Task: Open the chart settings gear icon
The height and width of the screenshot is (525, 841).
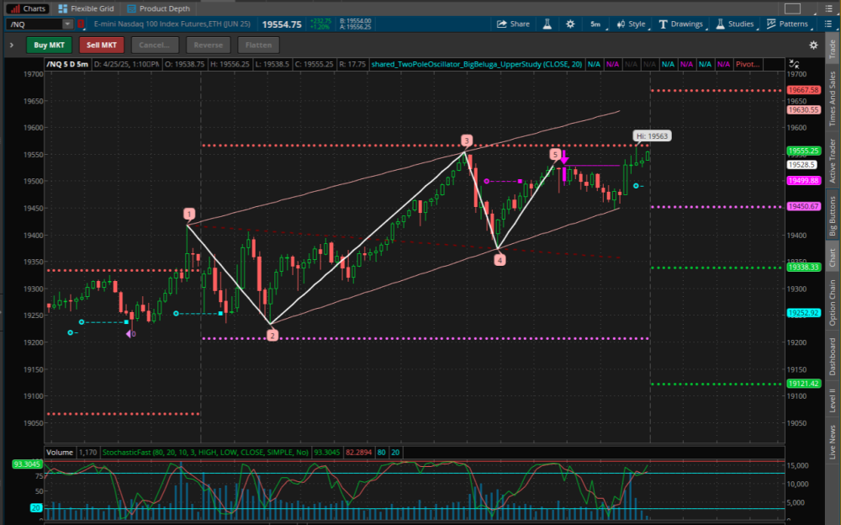Action: coord(570,24)
